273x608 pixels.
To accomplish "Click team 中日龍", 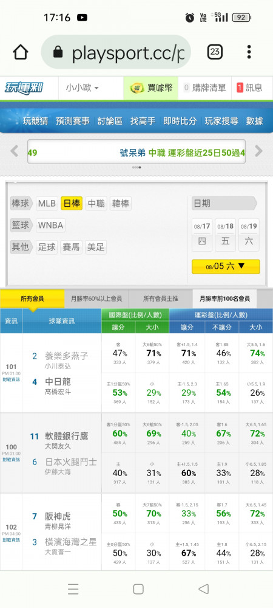I will click(58, 382).
